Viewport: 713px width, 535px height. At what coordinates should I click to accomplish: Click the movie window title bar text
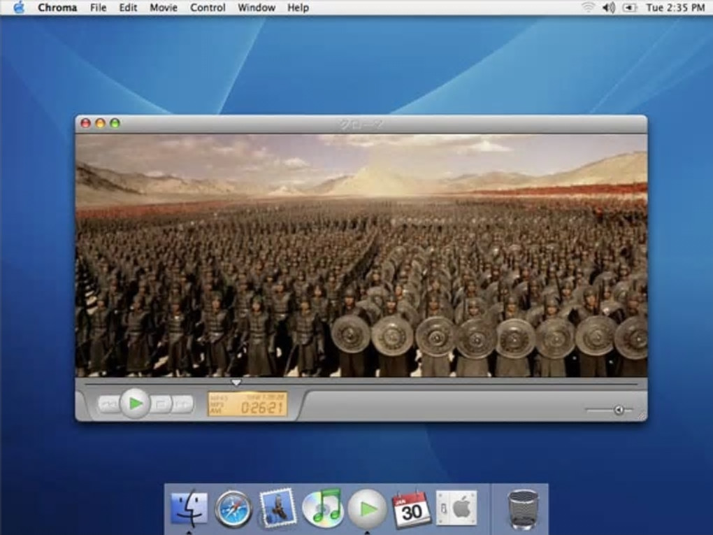click(x=361, y=124)
